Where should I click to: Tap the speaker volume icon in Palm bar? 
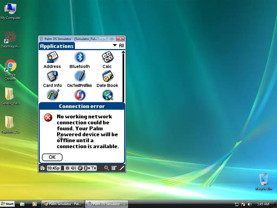[x=73, y=168]
